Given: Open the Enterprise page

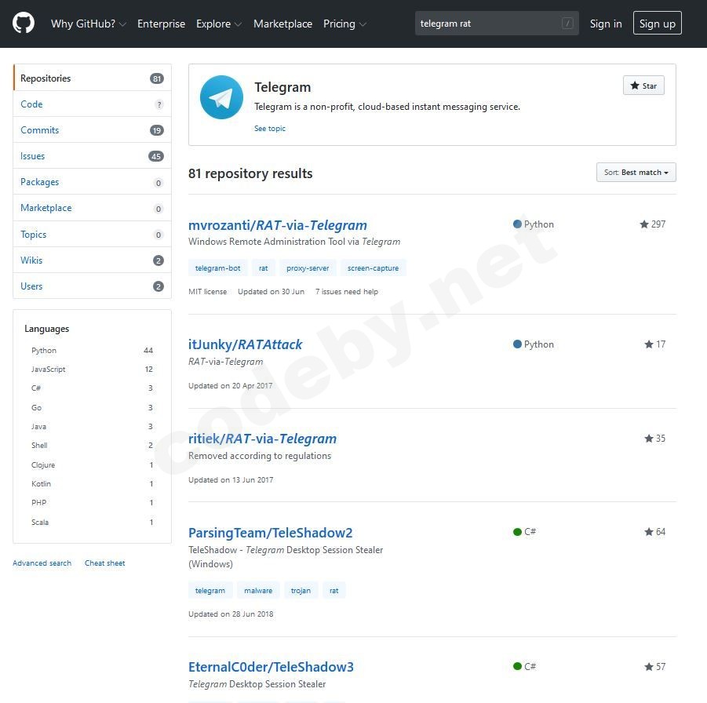Looking at the screenshot, I should [x=161, y=24].
